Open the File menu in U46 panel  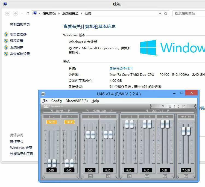(x=45, y=101)
